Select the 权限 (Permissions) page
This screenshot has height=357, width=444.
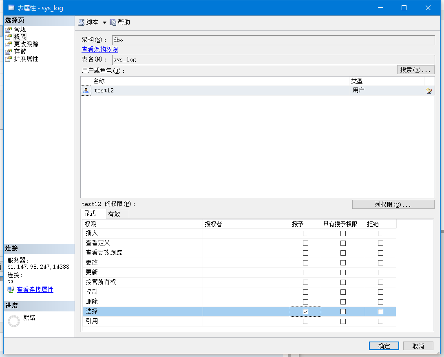point(20,37)
